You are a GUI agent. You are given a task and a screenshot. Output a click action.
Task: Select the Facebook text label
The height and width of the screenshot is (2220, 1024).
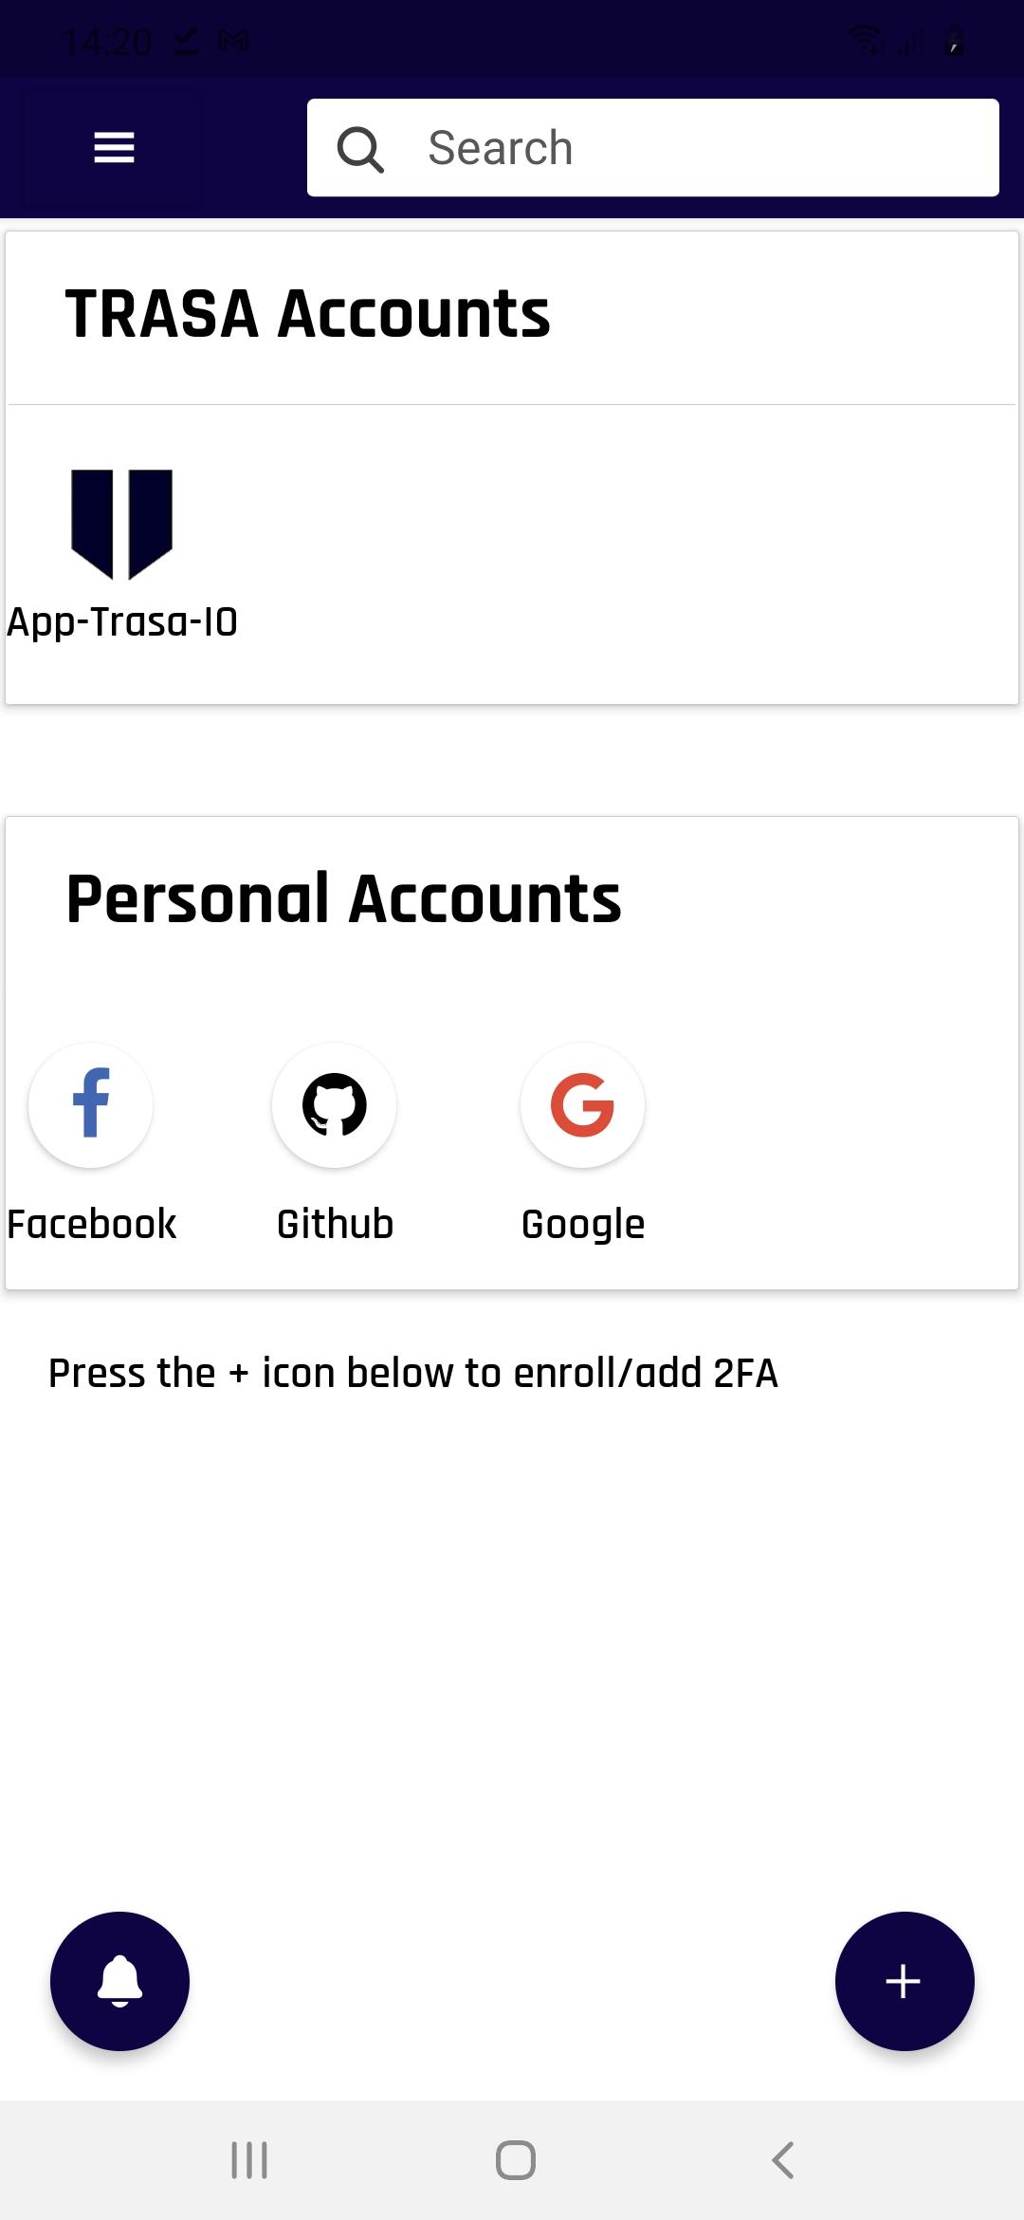tap(91, 1224)
